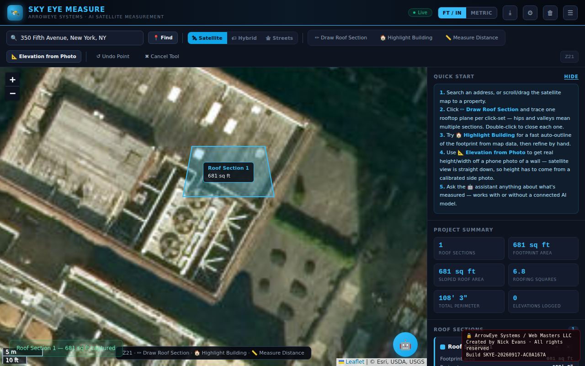
Task: Open the hamburger menu icon
Action: coord(570,13)
